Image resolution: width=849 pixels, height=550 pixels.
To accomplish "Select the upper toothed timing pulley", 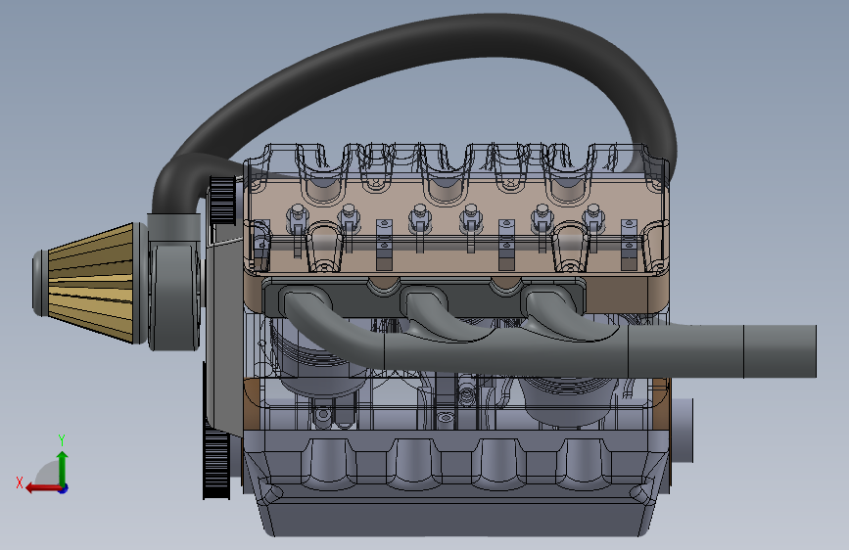I will coord(221,200).
